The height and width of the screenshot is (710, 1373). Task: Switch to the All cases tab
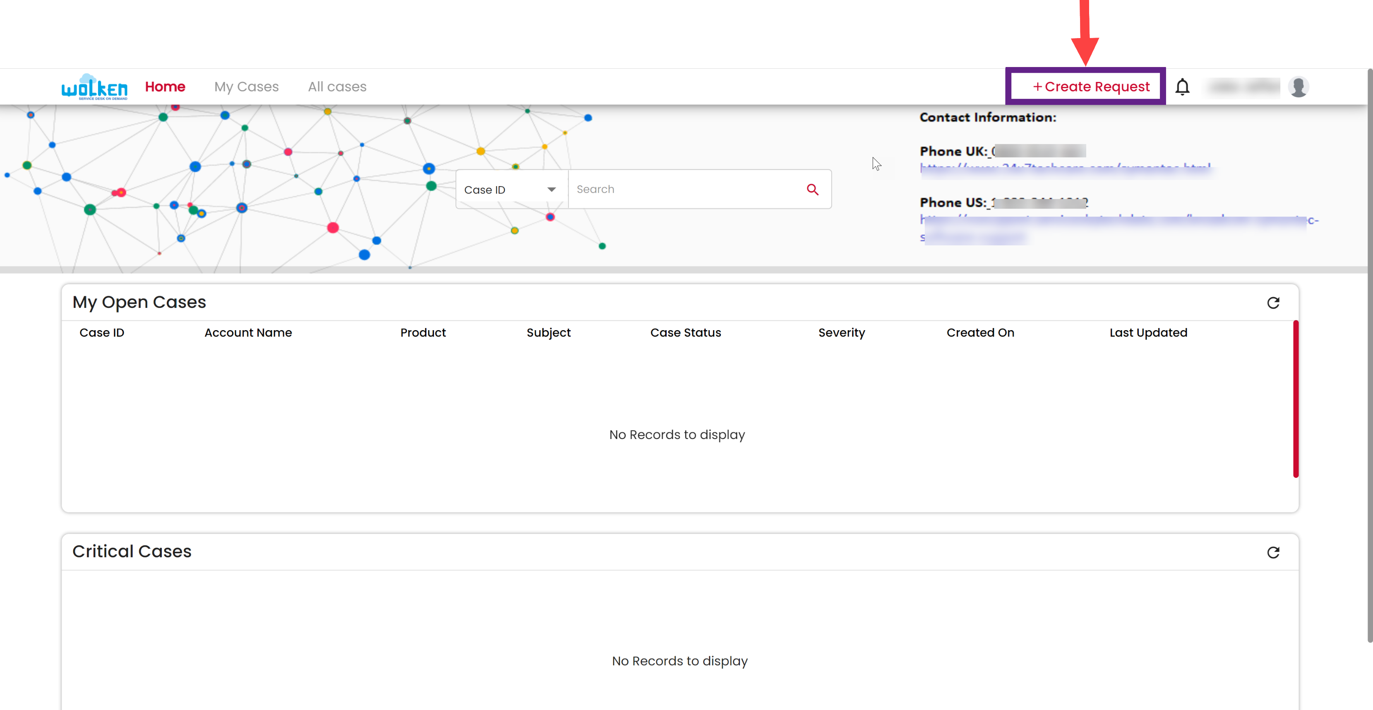pos(337,86)
